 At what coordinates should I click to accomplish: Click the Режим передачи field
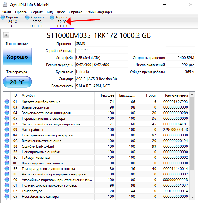pos(102,65)
